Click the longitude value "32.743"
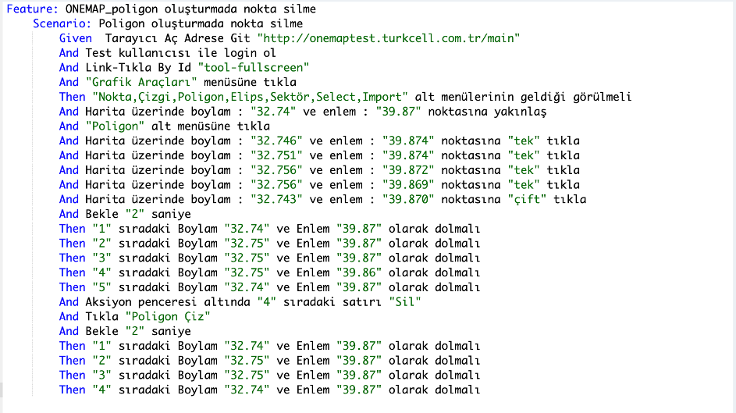The height and width of the screenshot is (413, 736). 273,199
